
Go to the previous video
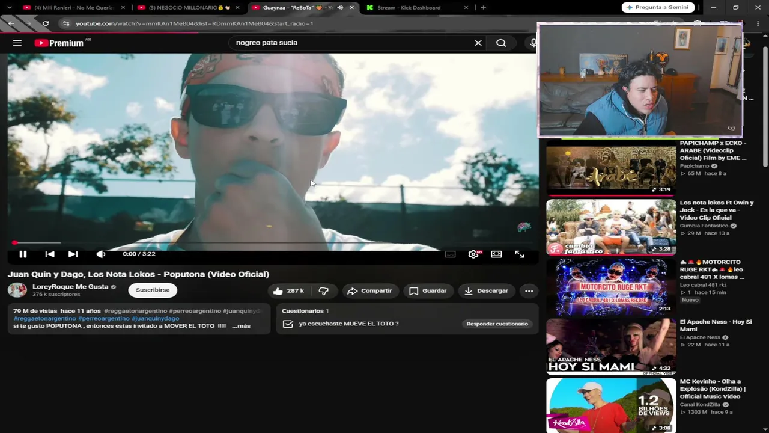(x=50, y=254)
